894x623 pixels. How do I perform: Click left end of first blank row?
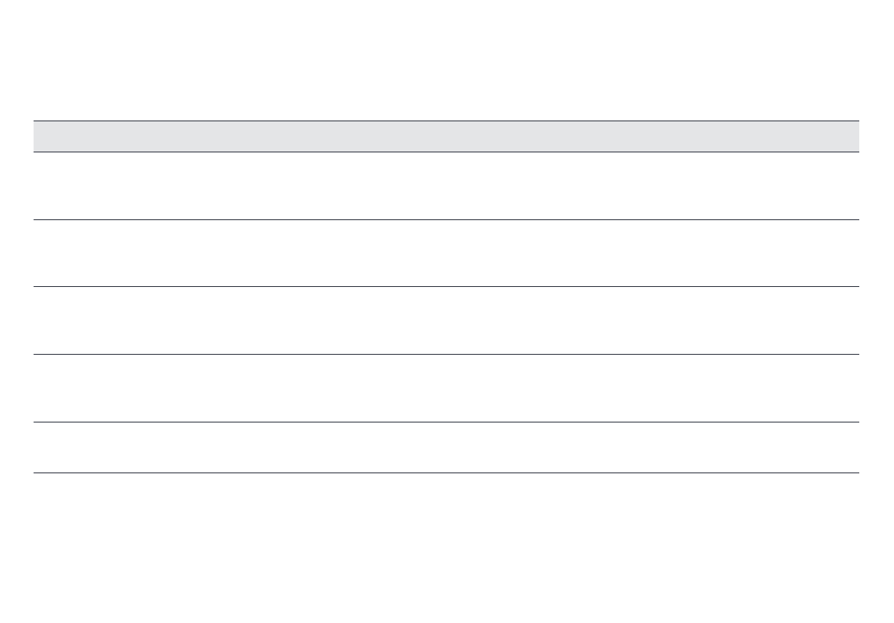(x=40, y=185)
